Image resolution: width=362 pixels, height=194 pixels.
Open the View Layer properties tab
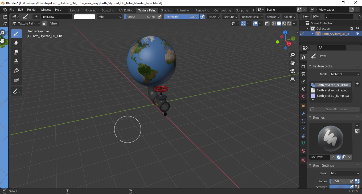303,81
